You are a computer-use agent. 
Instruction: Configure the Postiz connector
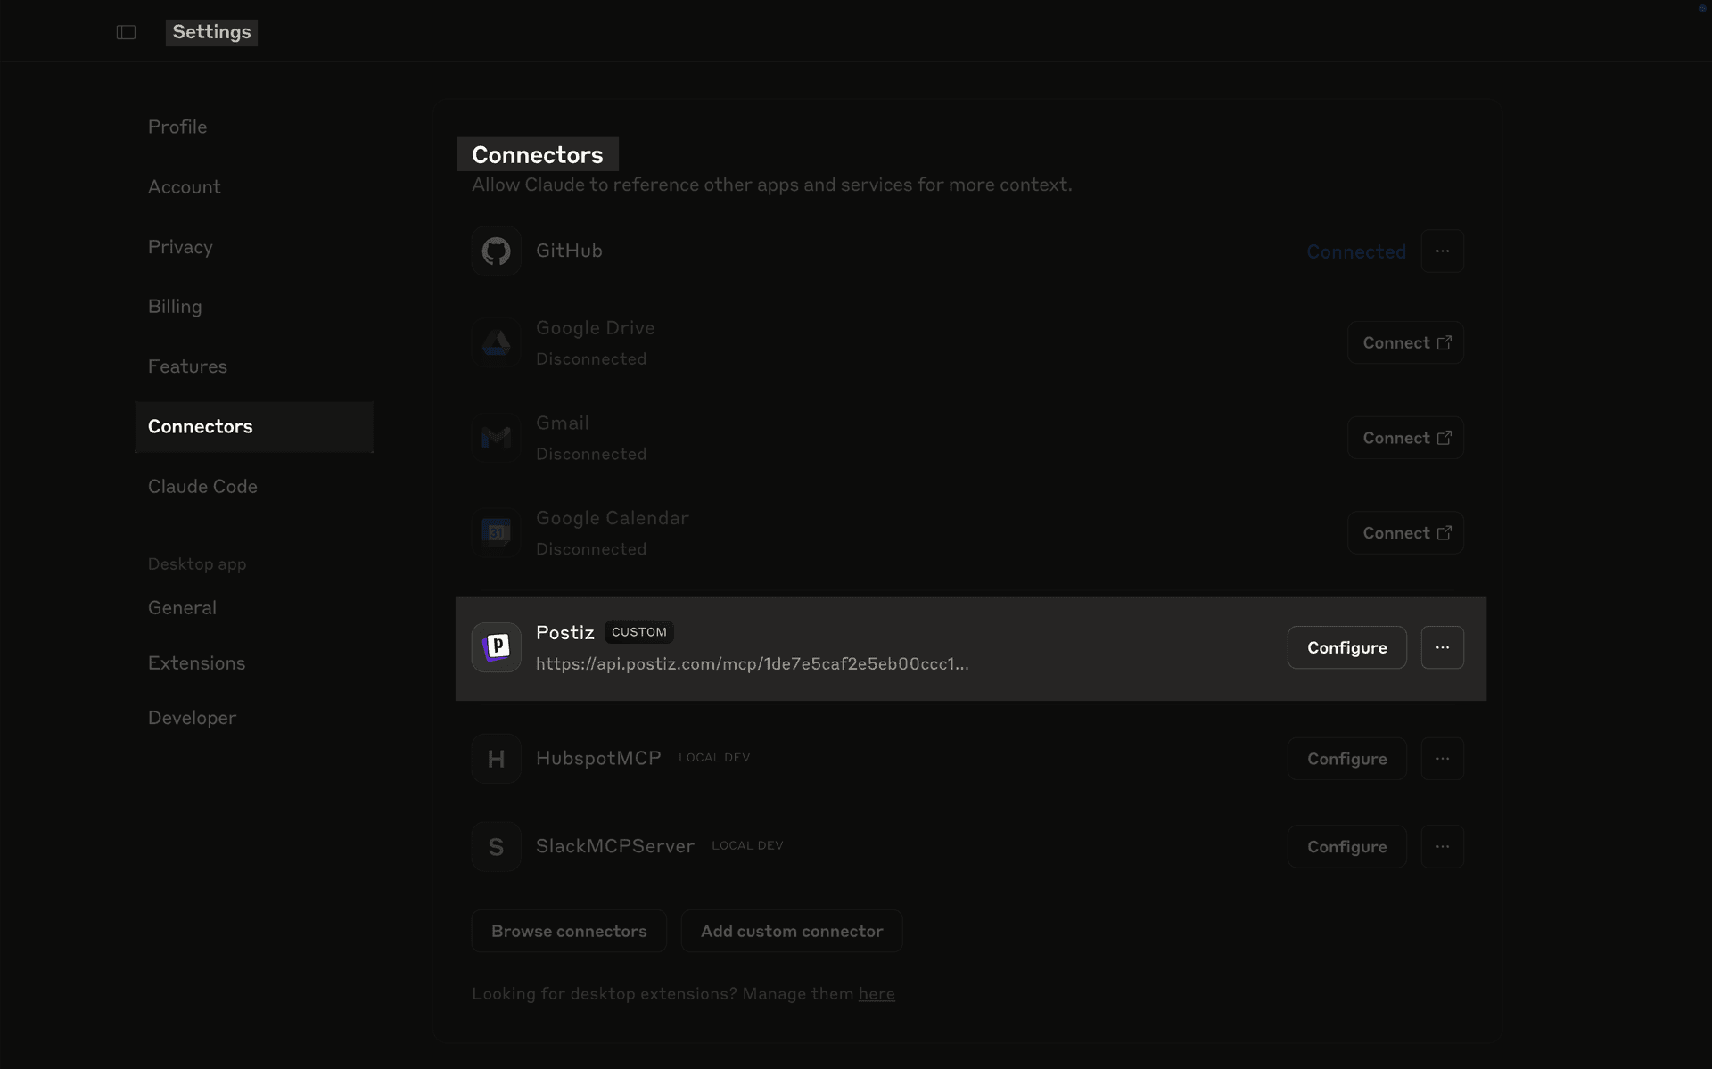pos(1346,647)
